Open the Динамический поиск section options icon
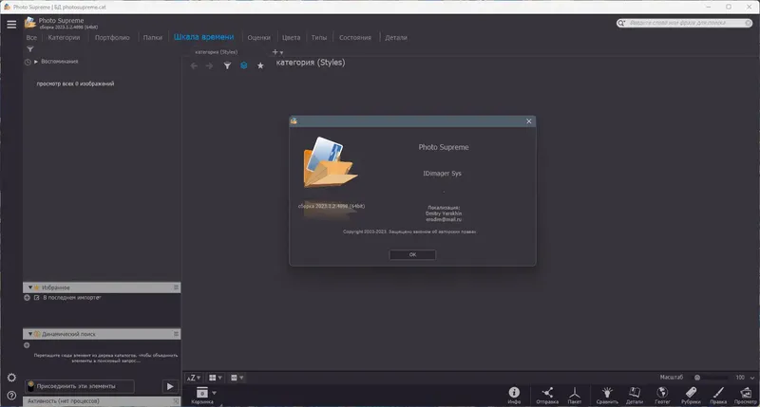760x407 pixels. pyautogui.click(x=176, y=334)
